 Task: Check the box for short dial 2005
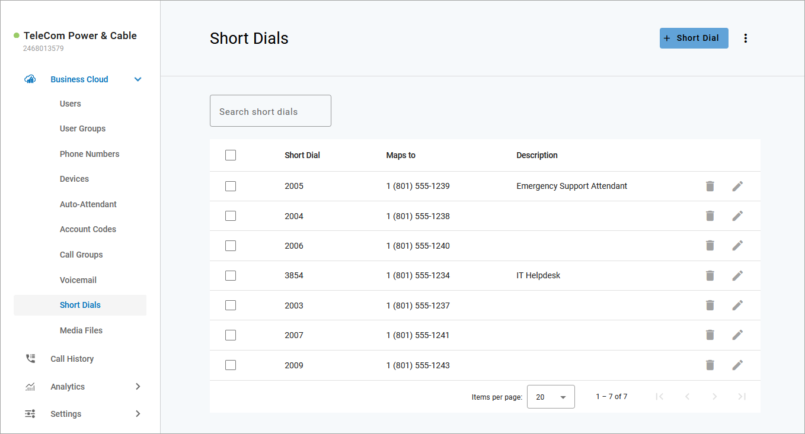coord(231,186)
